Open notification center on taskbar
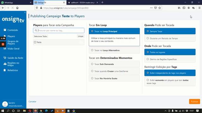This screenshot has height=113, width=202. point(197,111)
